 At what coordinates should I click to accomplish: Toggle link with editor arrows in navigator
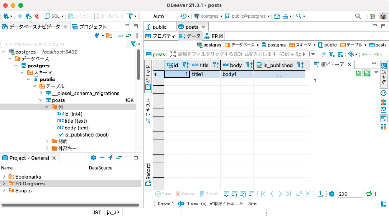pyautogui.click(x=128, y=36)
